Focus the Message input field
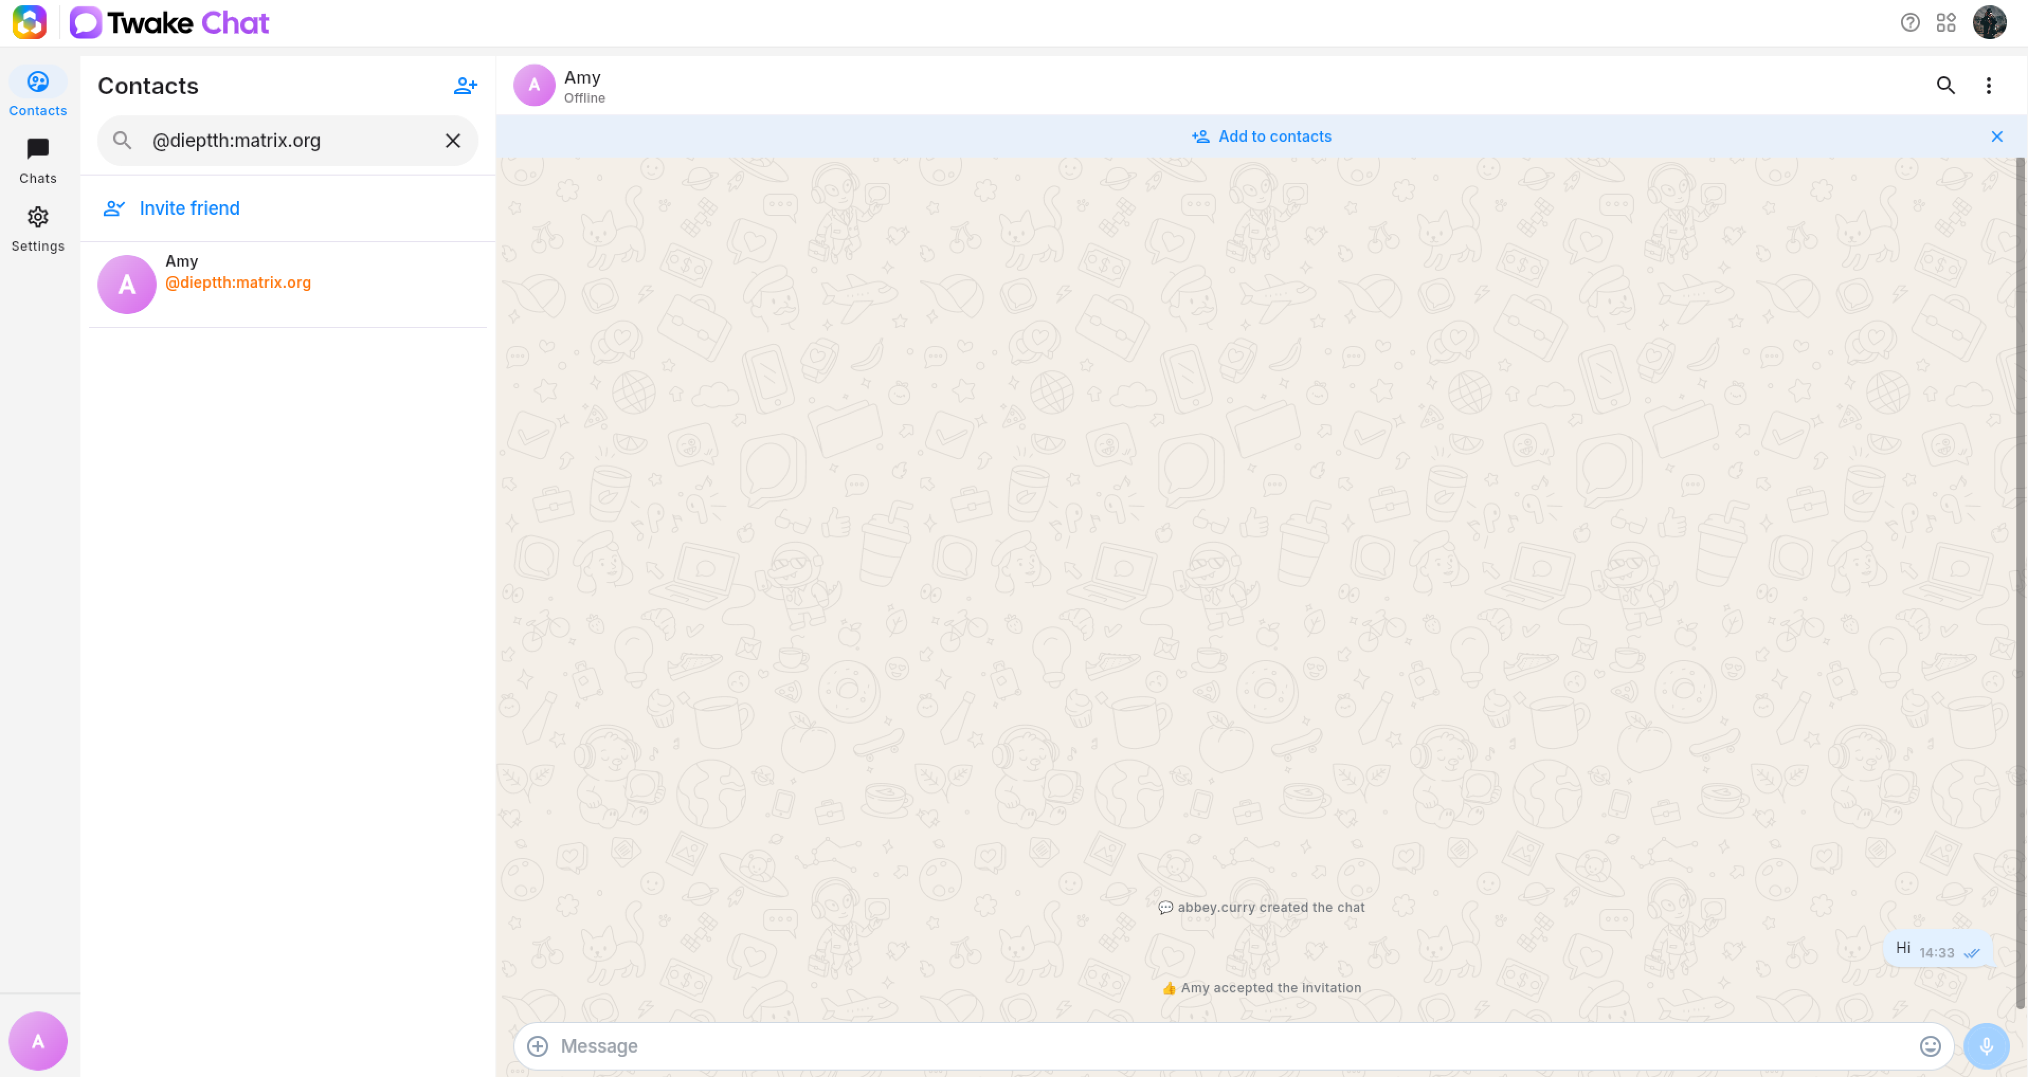 1235,1046
